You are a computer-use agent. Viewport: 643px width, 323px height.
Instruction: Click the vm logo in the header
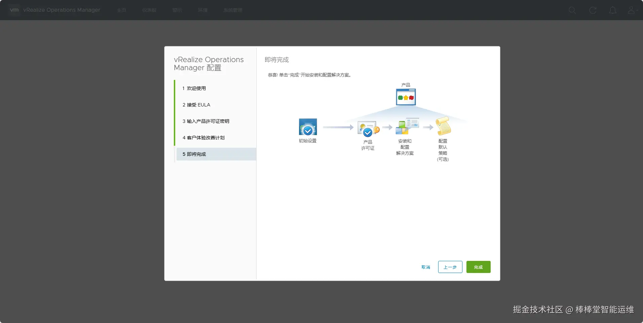tap(14, 10)
